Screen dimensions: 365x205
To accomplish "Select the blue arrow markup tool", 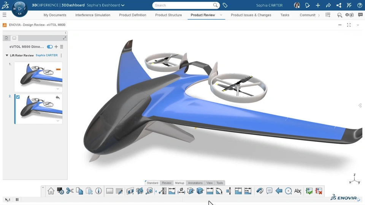I will (279, 191).
